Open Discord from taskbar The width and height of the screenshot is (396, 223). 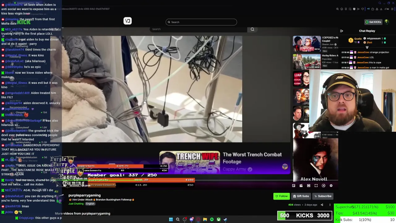coord(192,219)
